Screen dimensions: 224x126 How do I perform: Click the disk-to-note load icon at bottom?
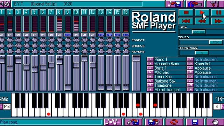pyautogui.click(x=154, y=122)
